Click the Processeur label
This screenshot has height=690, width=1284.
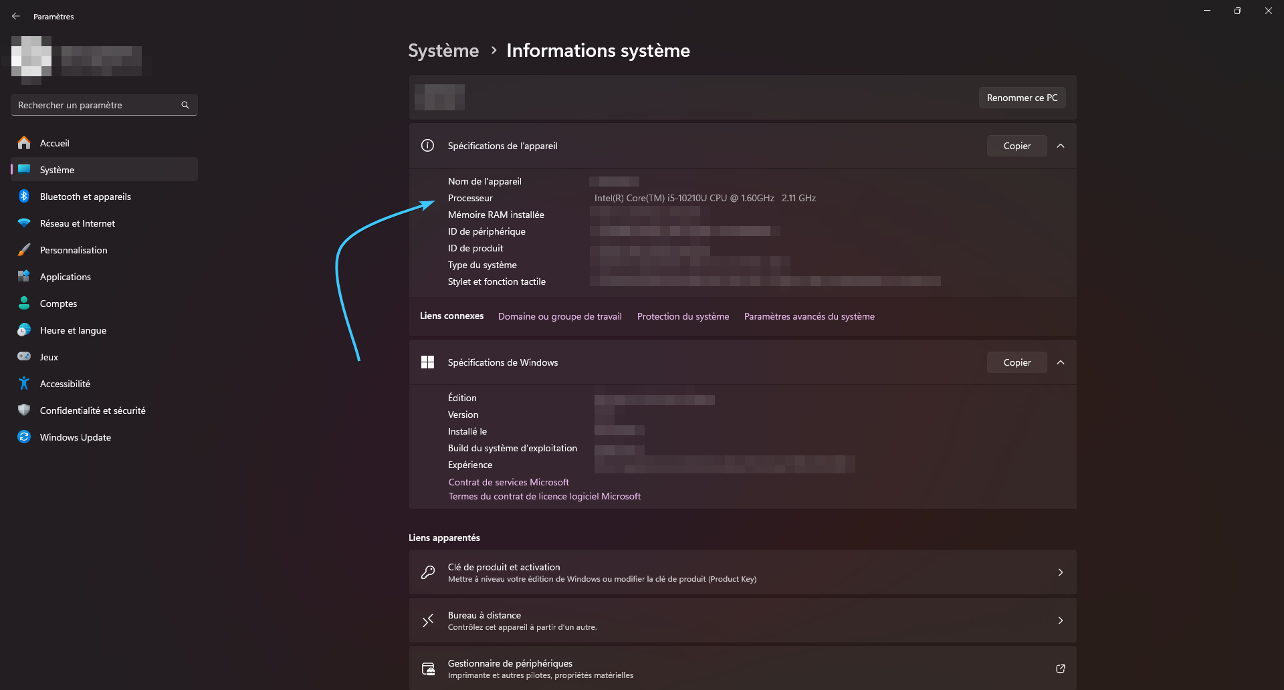[470, 198]
